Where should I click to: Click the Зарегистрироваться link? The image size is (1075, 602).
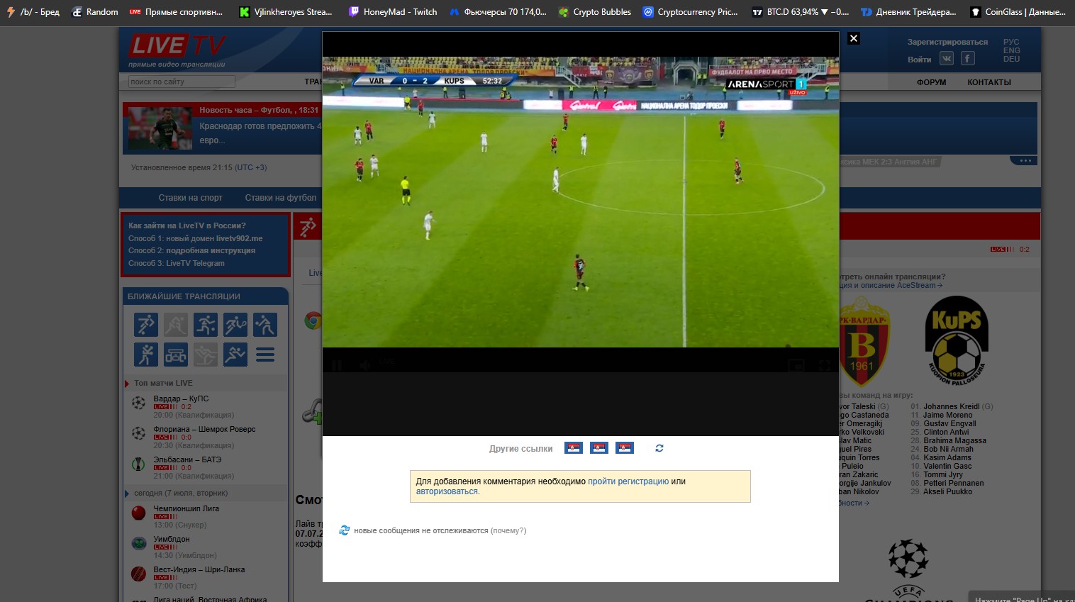[x=947, y=42]
